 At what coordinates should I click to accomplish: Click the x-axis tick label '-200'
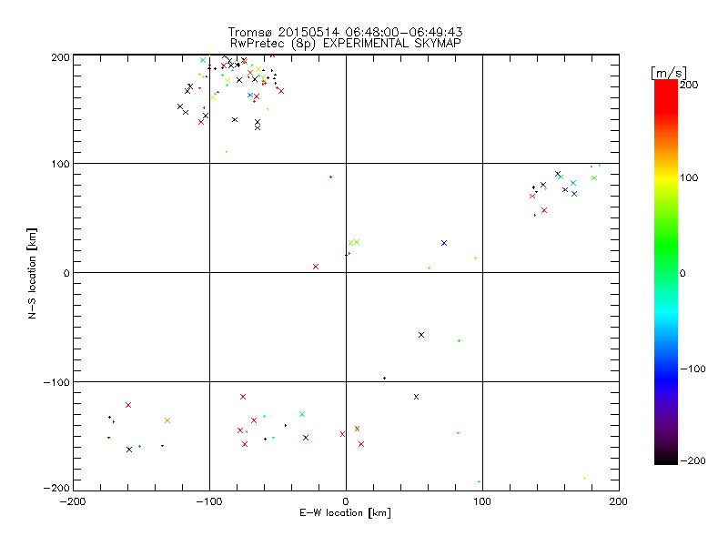[x=73, y=502]
